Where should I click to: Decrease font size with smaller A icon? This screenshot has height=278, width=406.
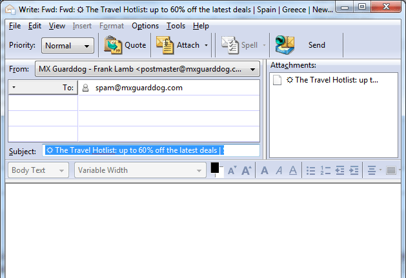pyautogui.click(x=232, y=170)
